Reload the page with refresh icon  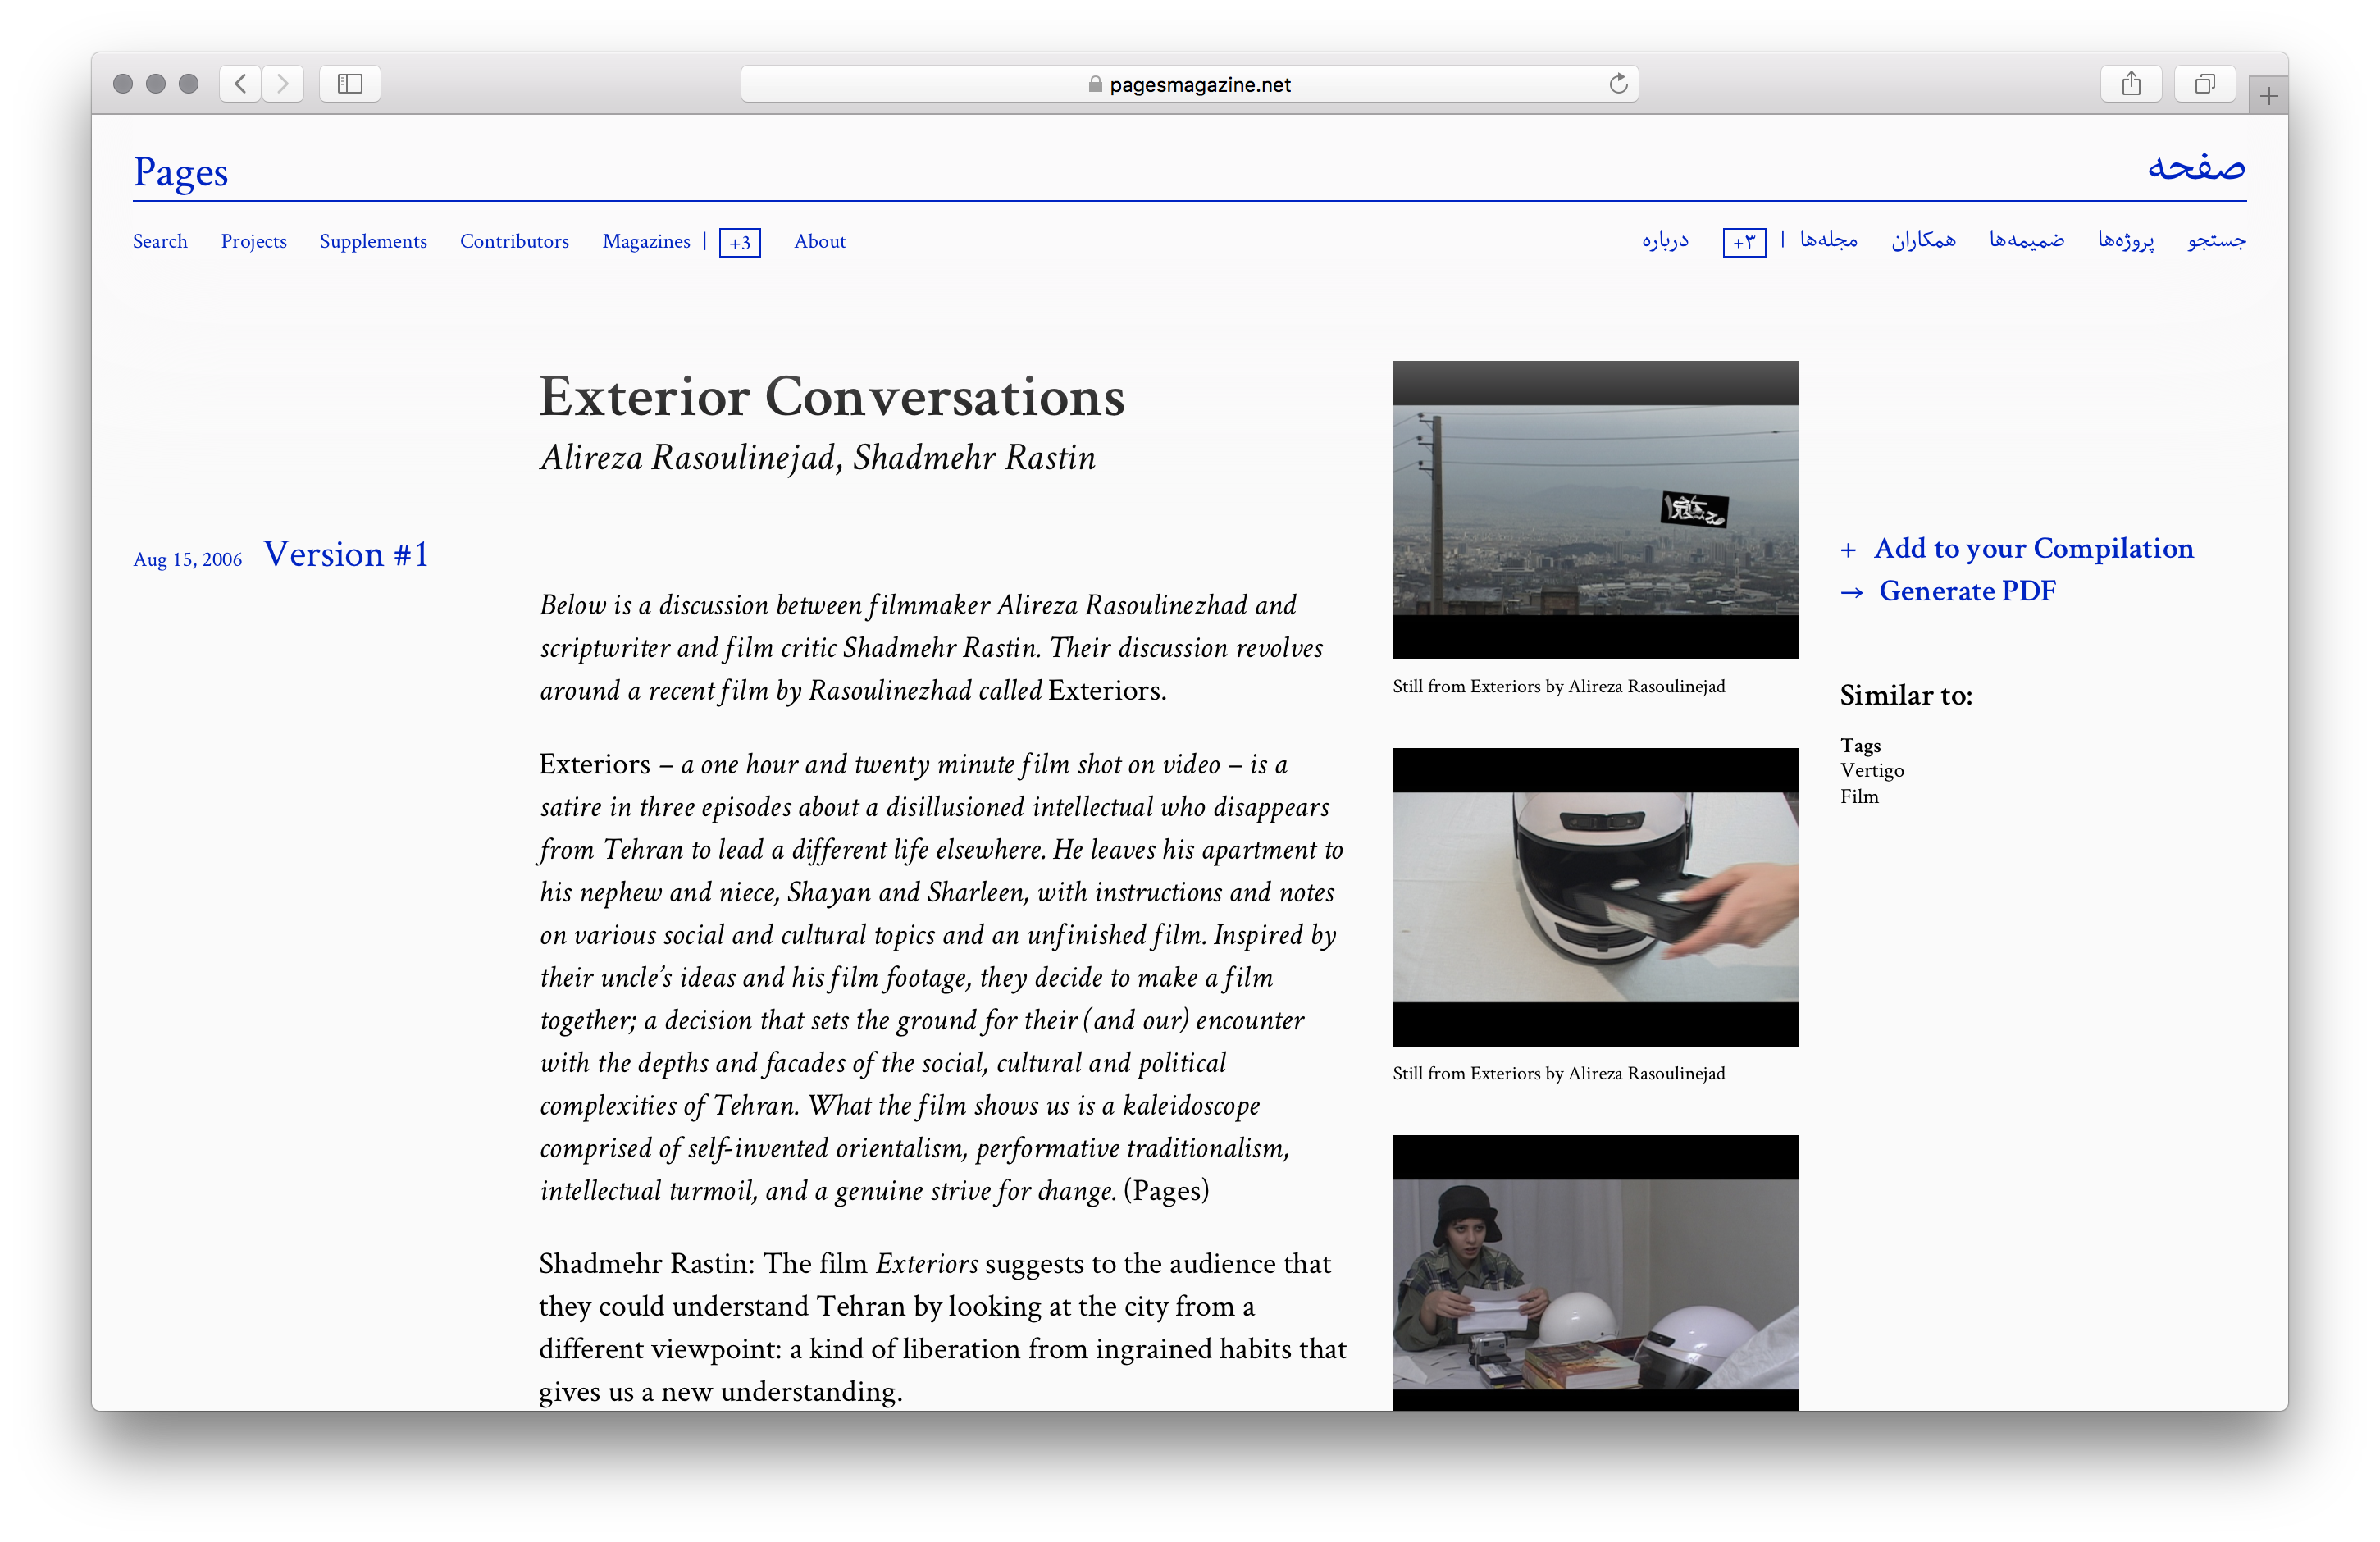1618,84
